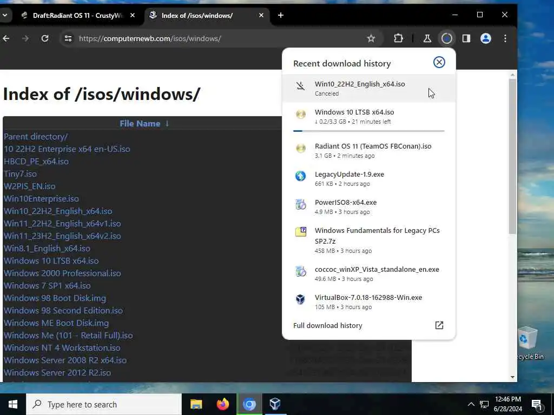
Task: Click the canceled Win10_22H2 download icon
Action: pyautogui.click(x=301, y=86)
